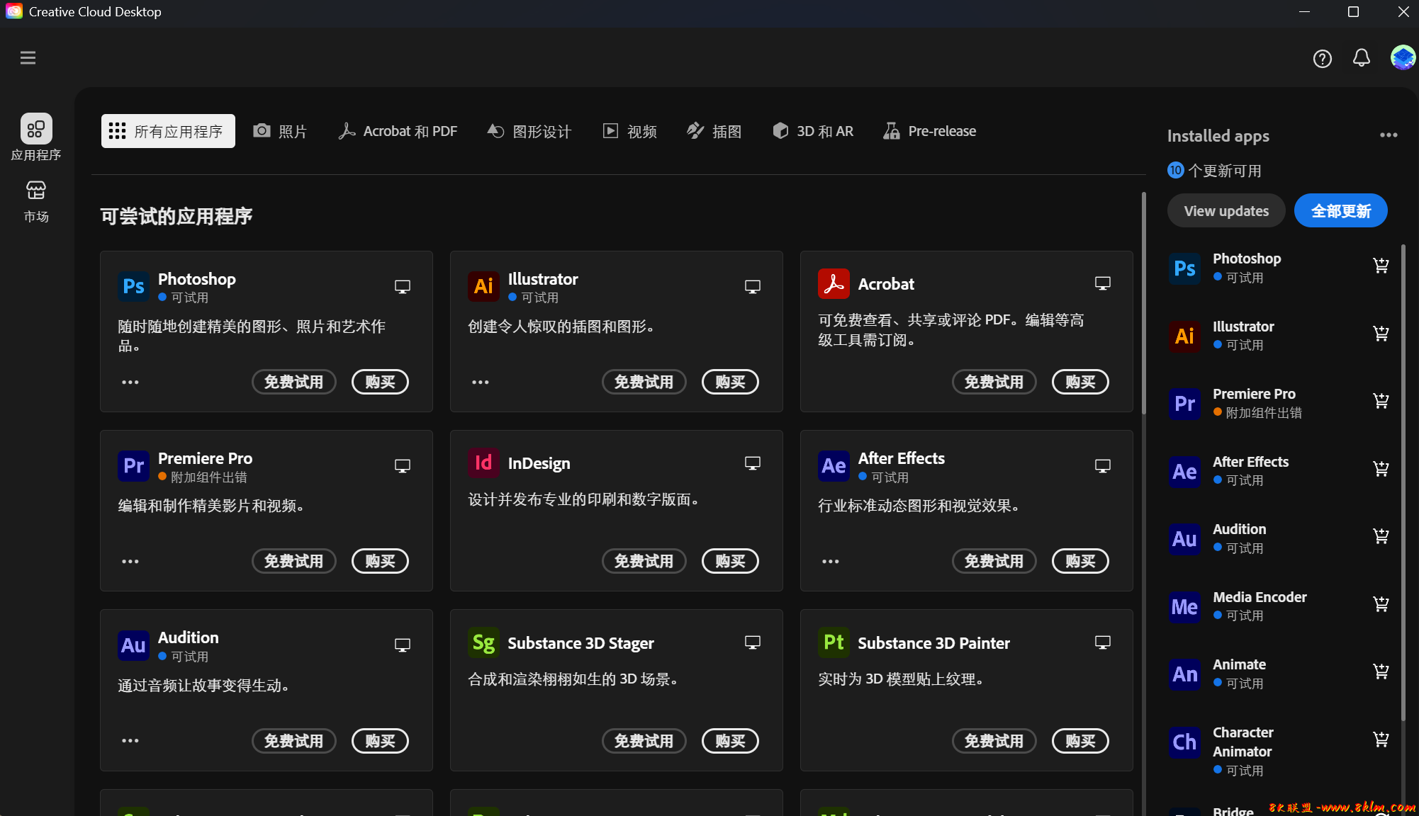Open the three-dot menu on Photoshop card

[130, 382]
